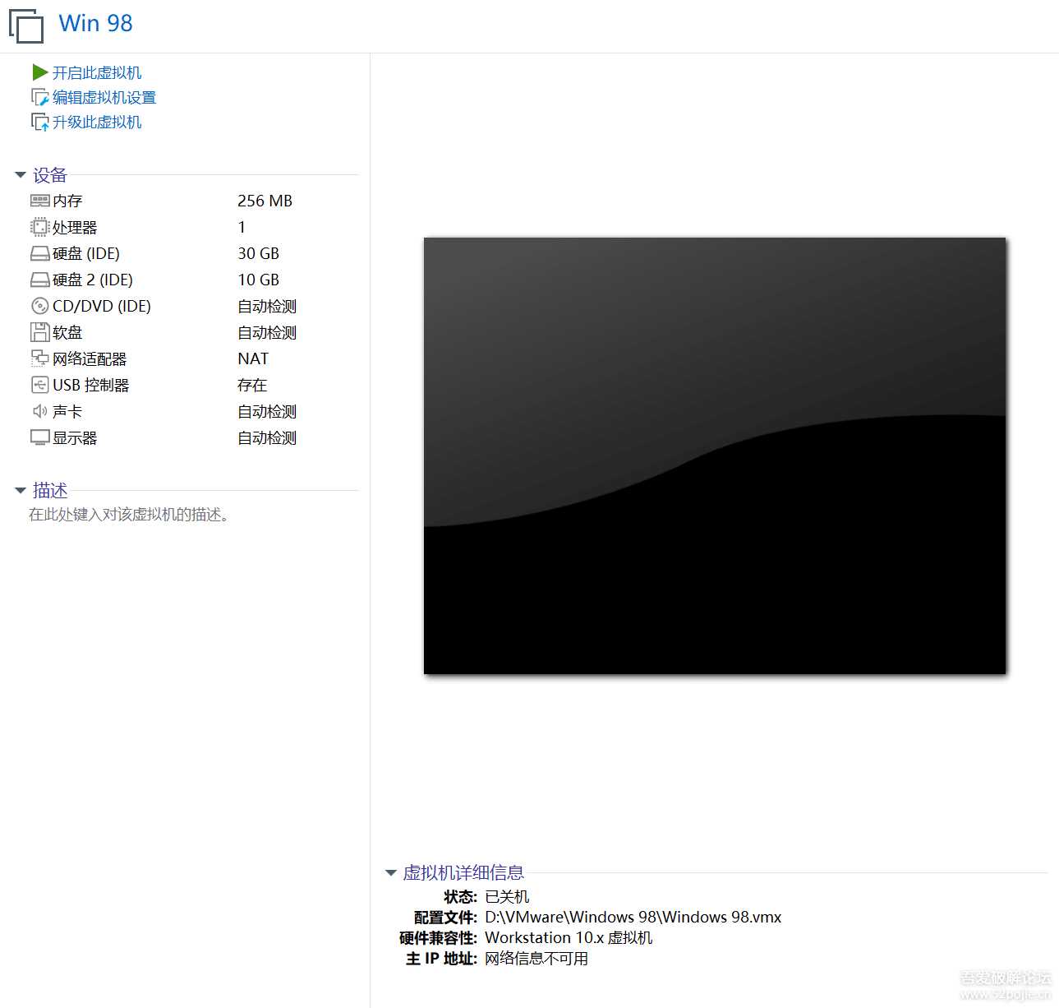Open 编辑虚拟机设置 settings
The height and width of the screenshot is (1008, 1059).
(x=104, y=97)
